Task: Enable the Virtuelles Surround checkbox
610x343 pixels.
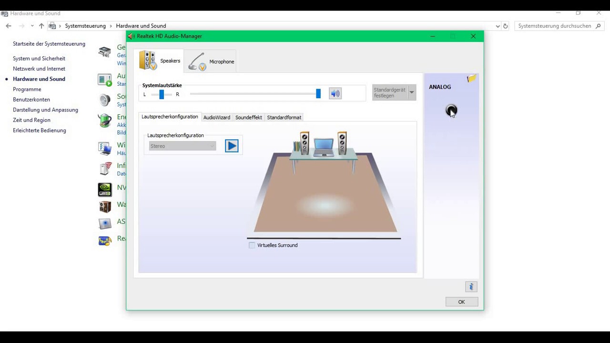Action: tap(252, 245)
